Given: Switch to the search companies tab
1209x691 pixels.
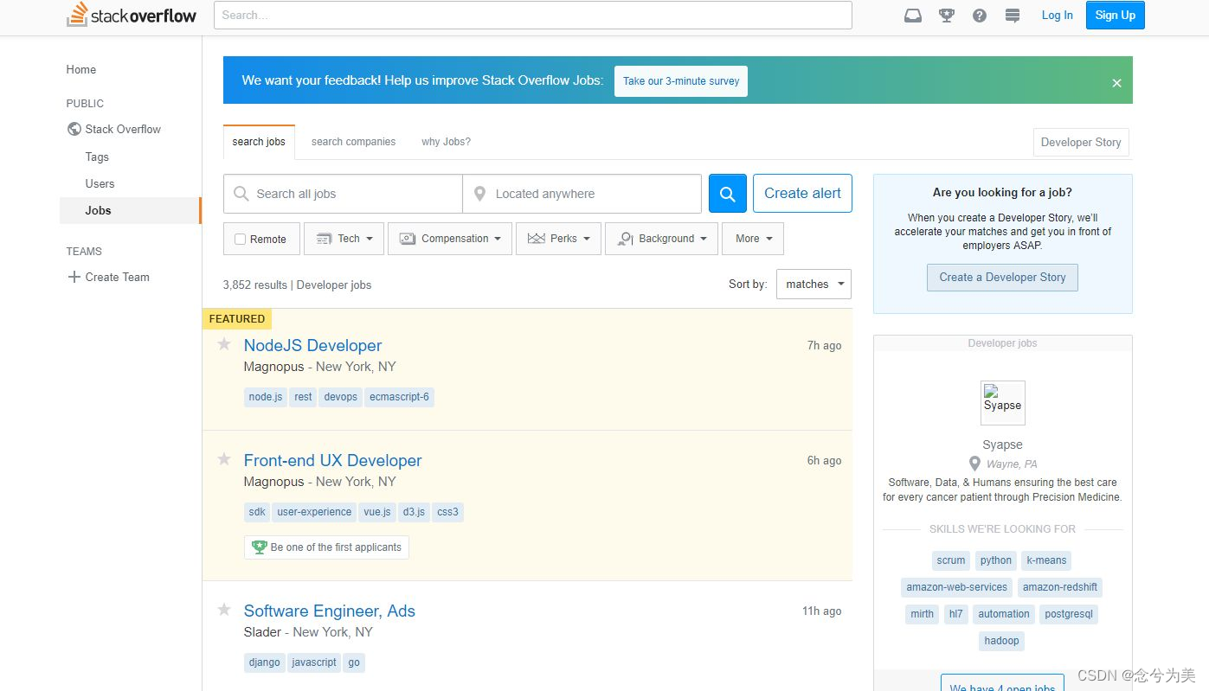Looking at the screenshot, I should tap(353, 142).
